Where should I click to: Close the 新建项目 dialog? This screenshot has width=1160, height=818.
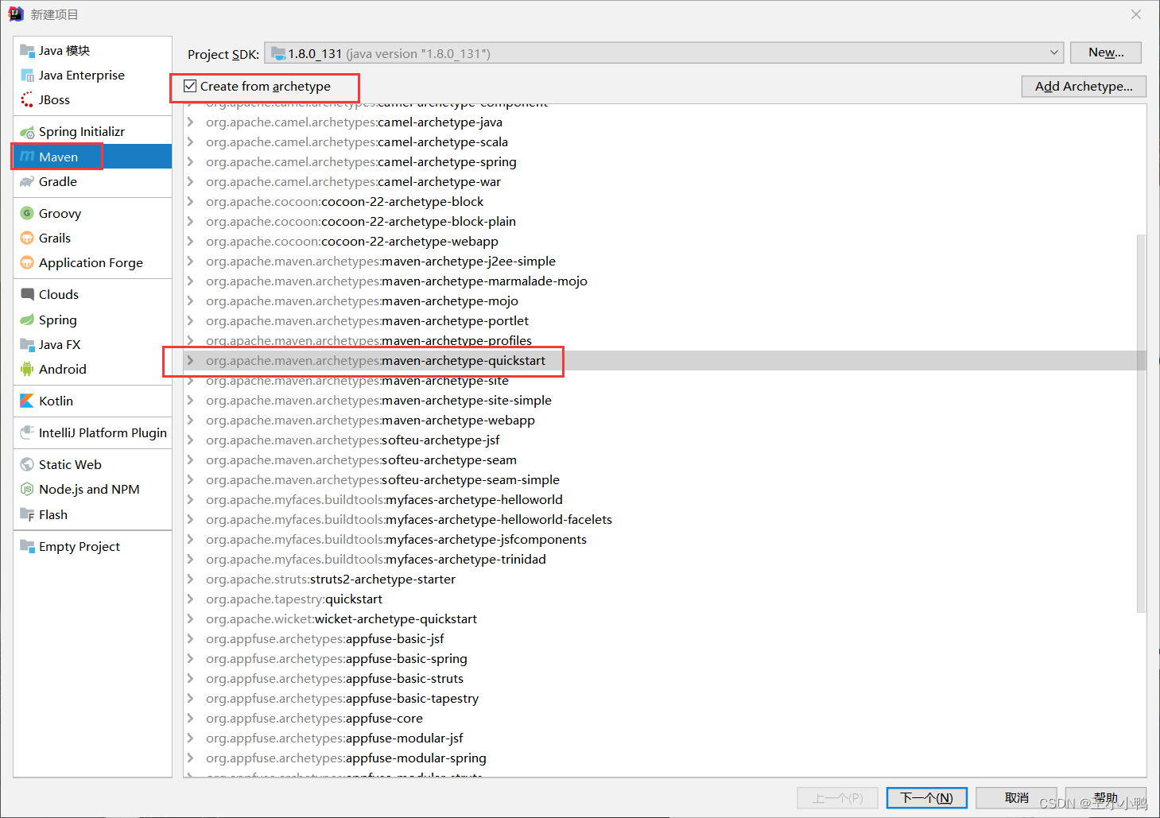click(x=1136, y=14)
